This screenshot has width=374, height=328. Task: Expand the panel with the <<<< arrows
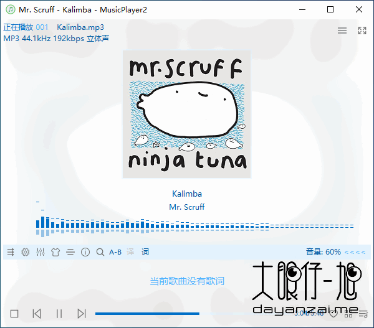click(355, 252)
